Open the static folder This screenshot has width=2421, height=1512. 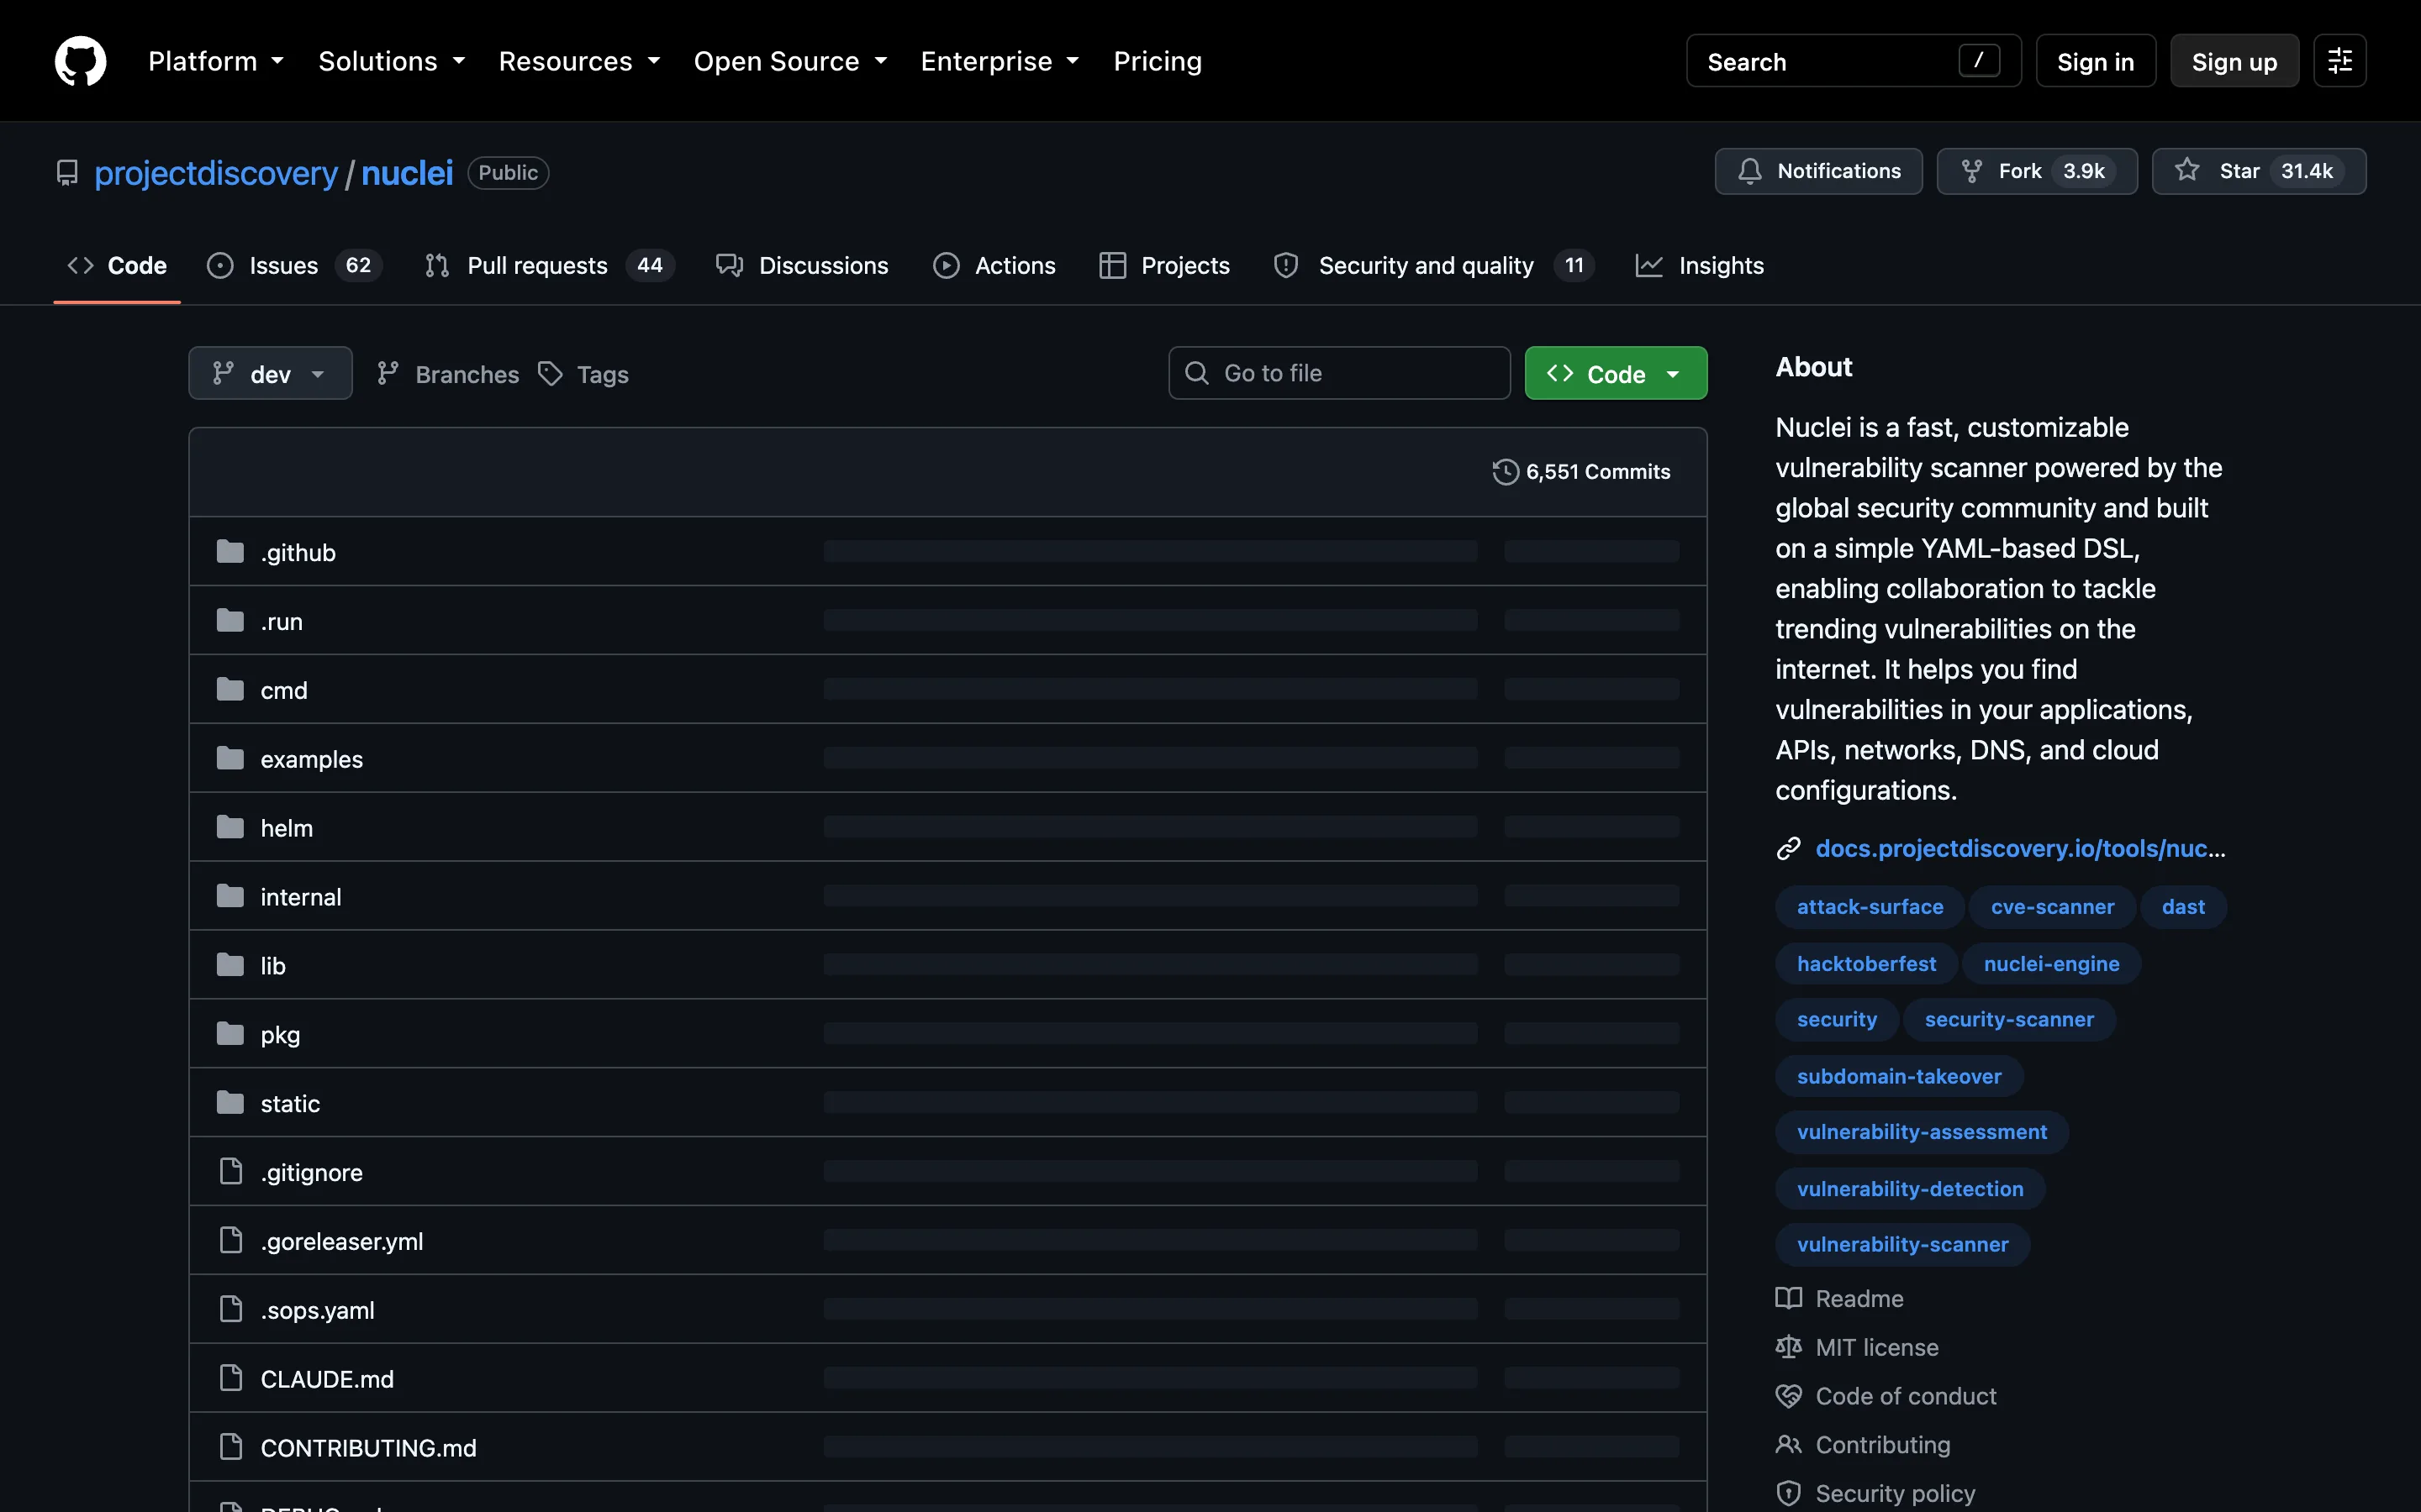pos(290,1103)
